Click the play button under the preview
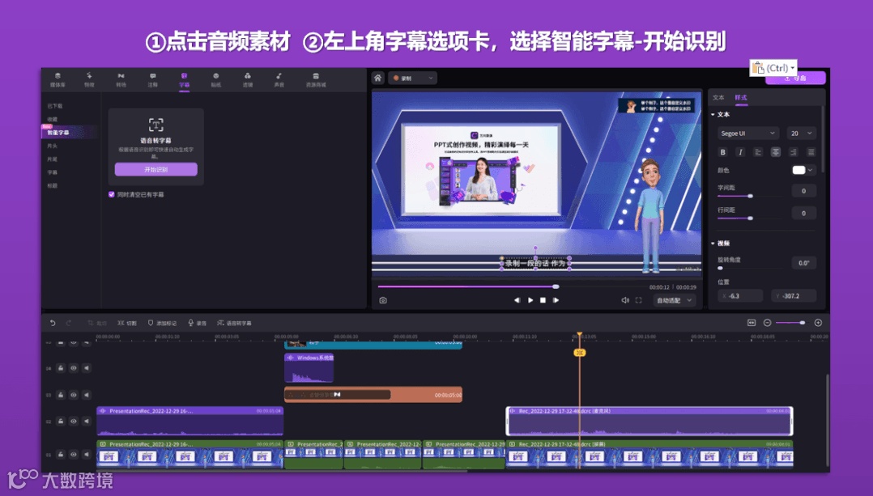873x496 pixels. click(x=530, y=299)
